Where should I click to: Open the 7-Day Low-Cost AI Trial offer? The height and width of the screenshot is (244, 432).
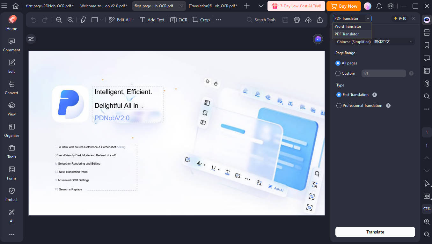pyautogui.click(x=296, y=6)
